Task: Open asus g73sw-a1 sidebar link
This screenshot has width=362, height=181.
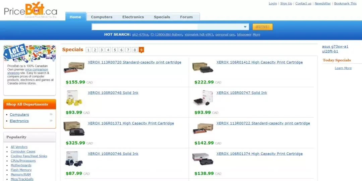Action: pos(335,47)
